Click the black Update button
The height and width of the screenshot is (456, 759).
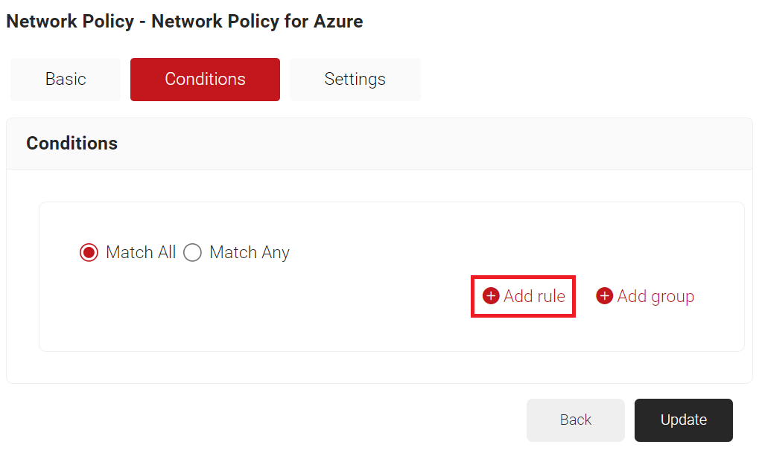pos(683,420)
